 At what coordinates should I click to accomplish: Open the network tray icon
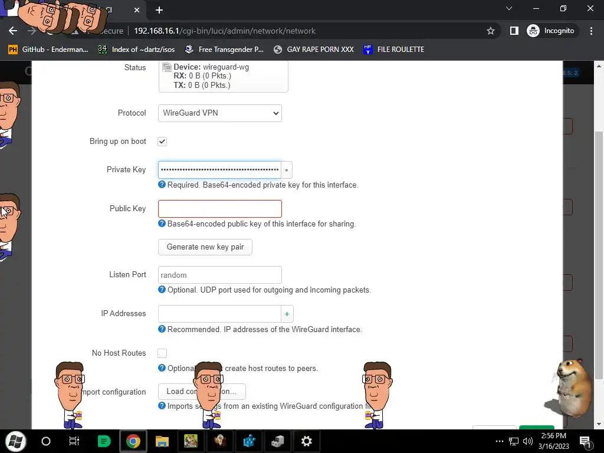coord(514,441)
